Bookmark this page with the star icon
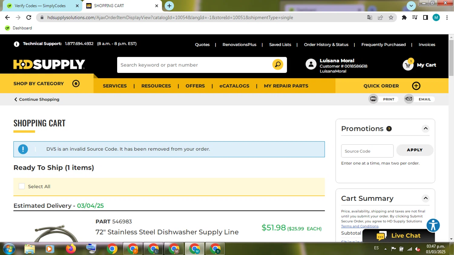The height and width of the screenshot is (255, 454). [x=391, y=18]
